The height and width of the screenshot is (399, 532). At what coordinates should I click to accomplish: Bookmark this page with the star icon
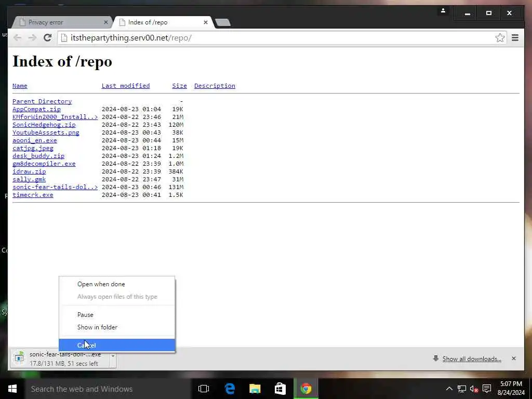tap(500, 37)
